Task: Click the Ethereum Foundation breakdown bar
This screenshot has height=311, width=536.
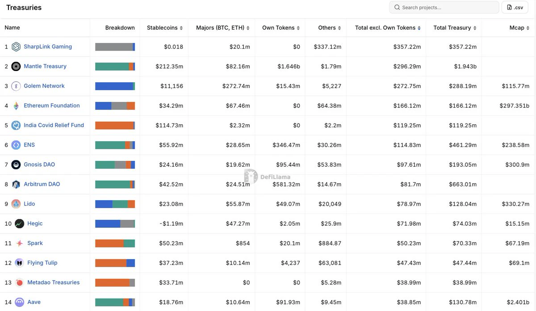Action: point(115,105)
